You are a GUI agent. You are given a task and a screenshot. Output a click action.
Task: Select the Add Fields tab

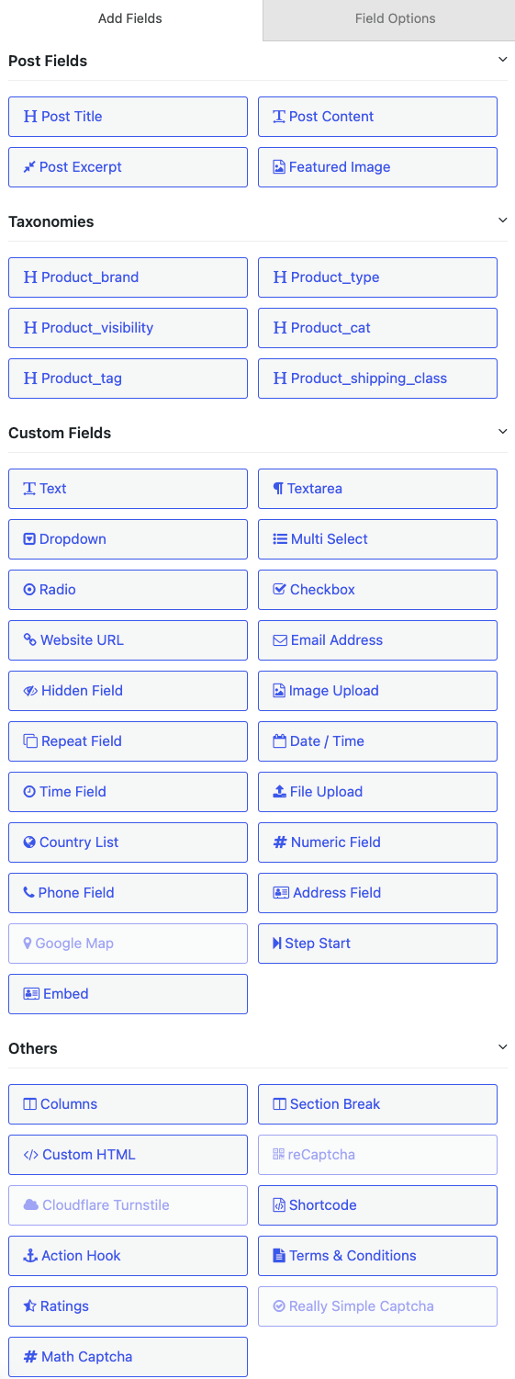coord(129,18)
